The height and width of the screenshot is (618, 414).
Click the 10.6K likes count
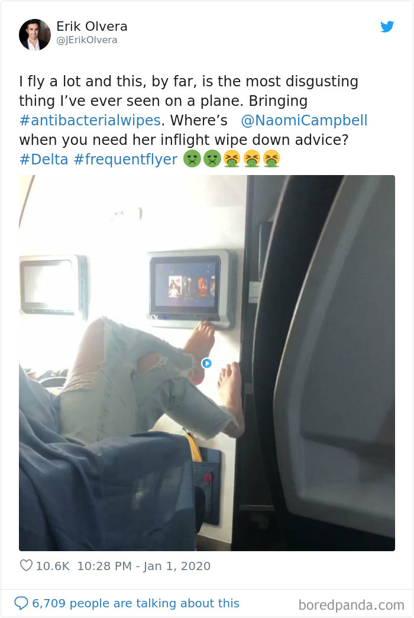53,566
